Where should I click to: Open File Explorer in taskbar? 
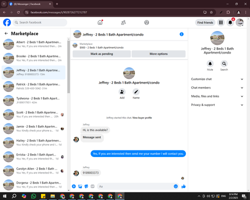(52, 196)
